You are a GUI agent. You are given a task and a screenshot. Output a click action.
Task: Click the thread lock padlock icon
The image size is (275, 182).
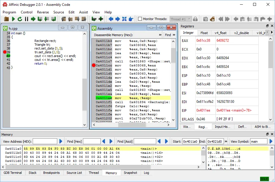click(195, 19)
